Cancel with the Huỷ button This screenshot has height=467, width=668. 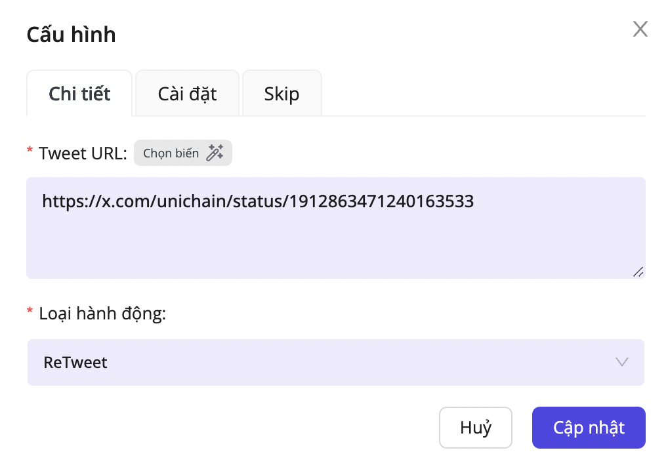pos(475,428)
